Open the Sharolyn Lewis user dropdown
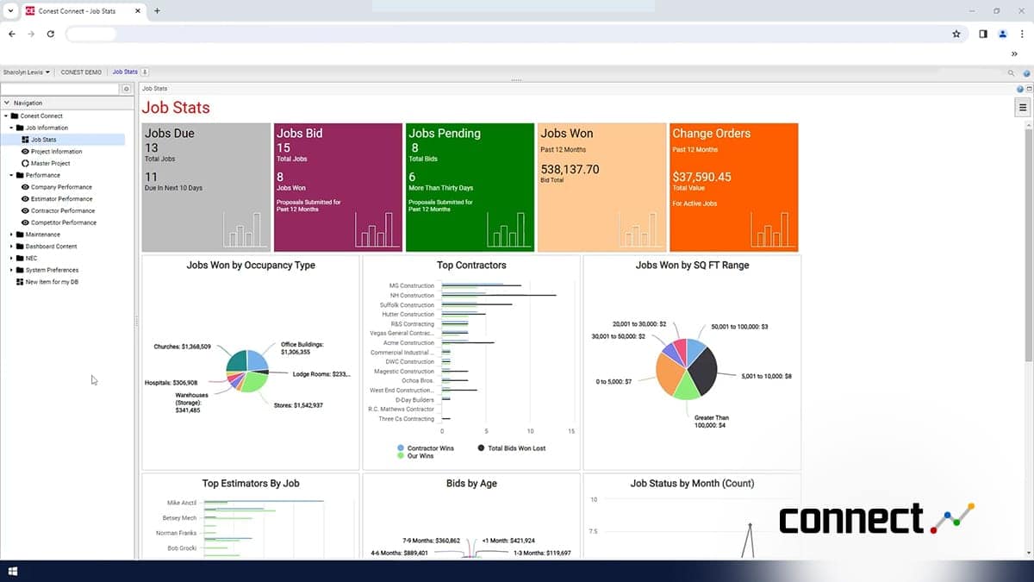Screen dimensions: 1034x582 point(27,72)
